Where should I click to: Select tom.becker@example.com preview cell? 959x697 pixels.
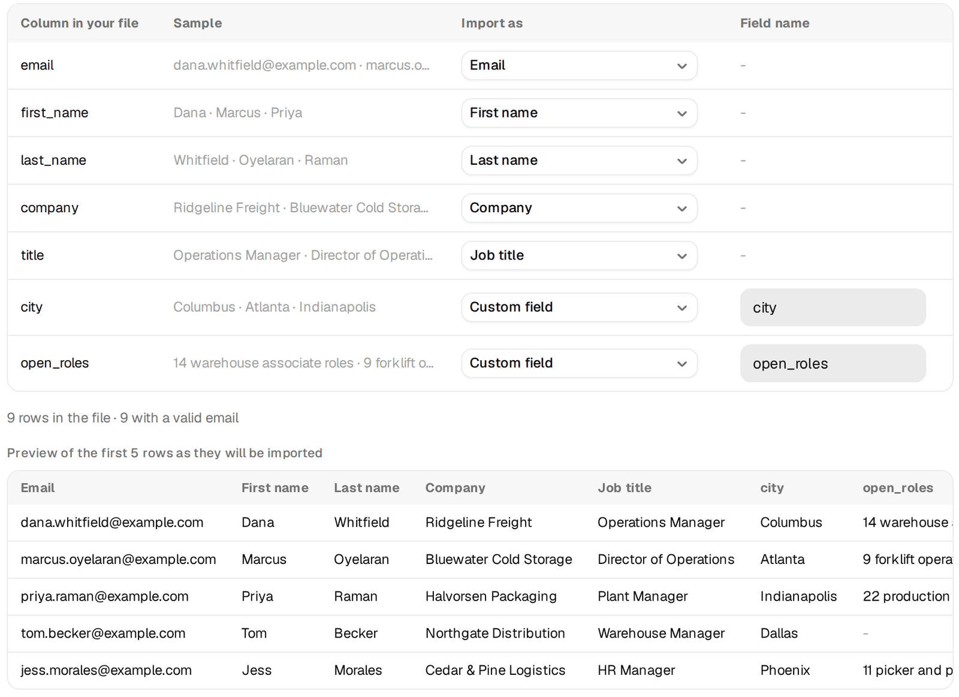point(103,633)
